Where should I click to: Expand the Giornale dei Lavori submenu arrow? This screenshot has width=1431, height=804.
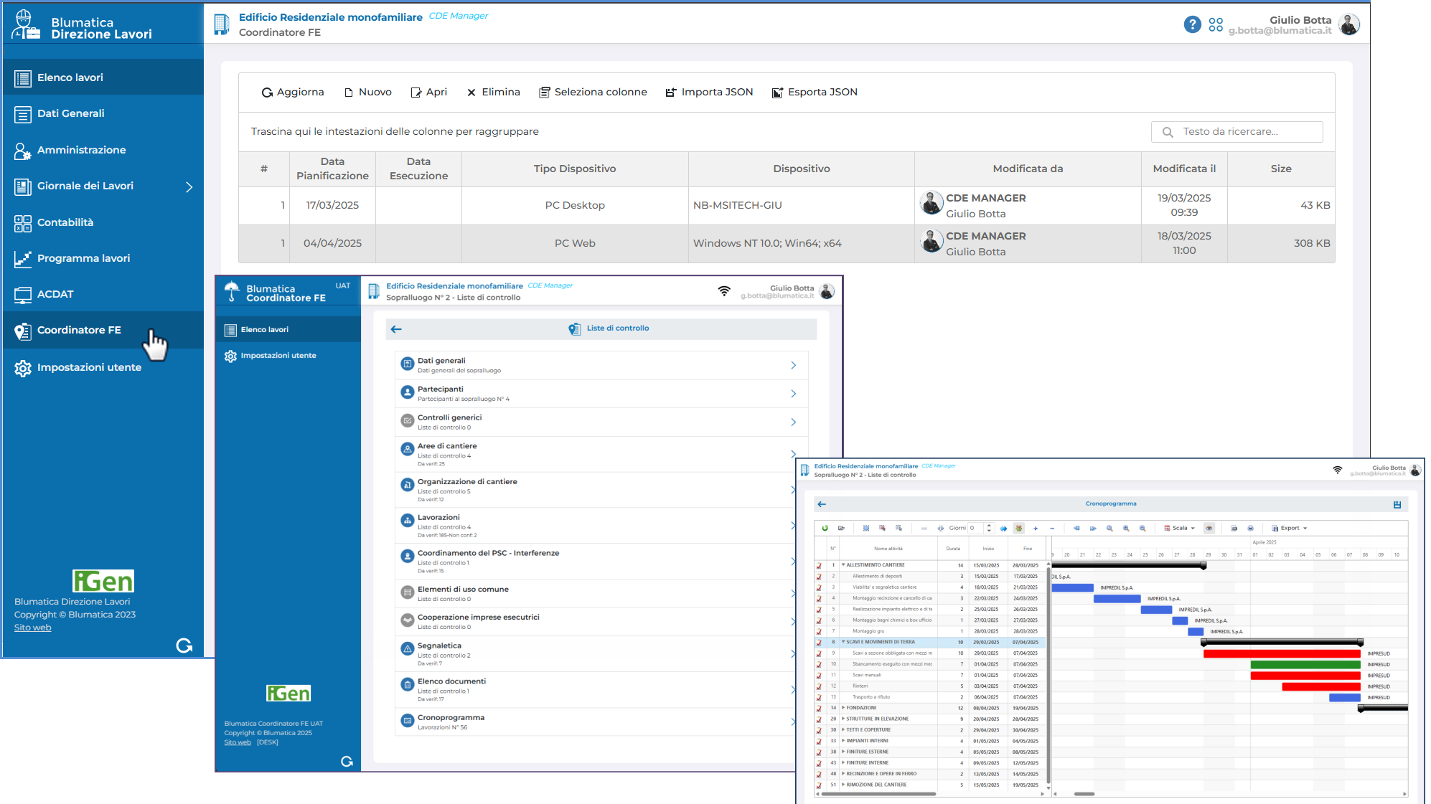[x=189, y=186]
